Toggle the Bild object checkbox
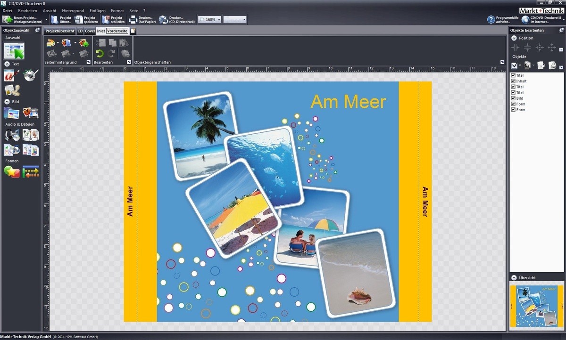Image resolution: width=566 pixels, height=340 pixels. [x=514, y=98]
